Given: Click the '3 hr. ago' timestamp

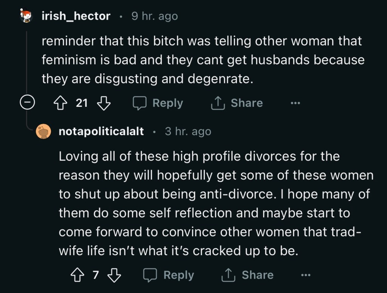Looking at the screenshot, I should coord(188,131).
